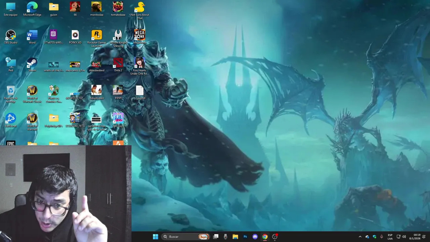Select the mexicanos q fue image
This screenshot has height=242, width=430.
coord(75,66)
